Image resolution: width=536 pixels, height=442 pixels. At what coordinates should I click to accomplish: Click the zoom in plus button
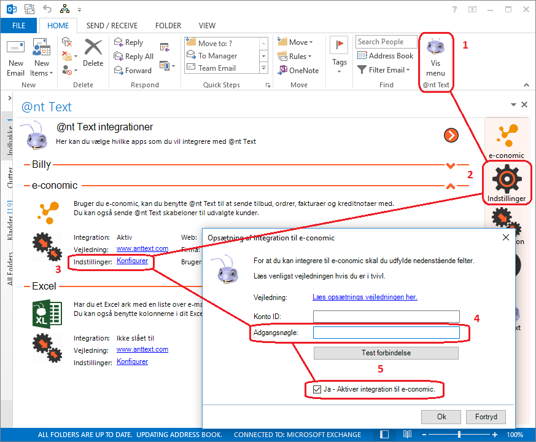[495, 435]
